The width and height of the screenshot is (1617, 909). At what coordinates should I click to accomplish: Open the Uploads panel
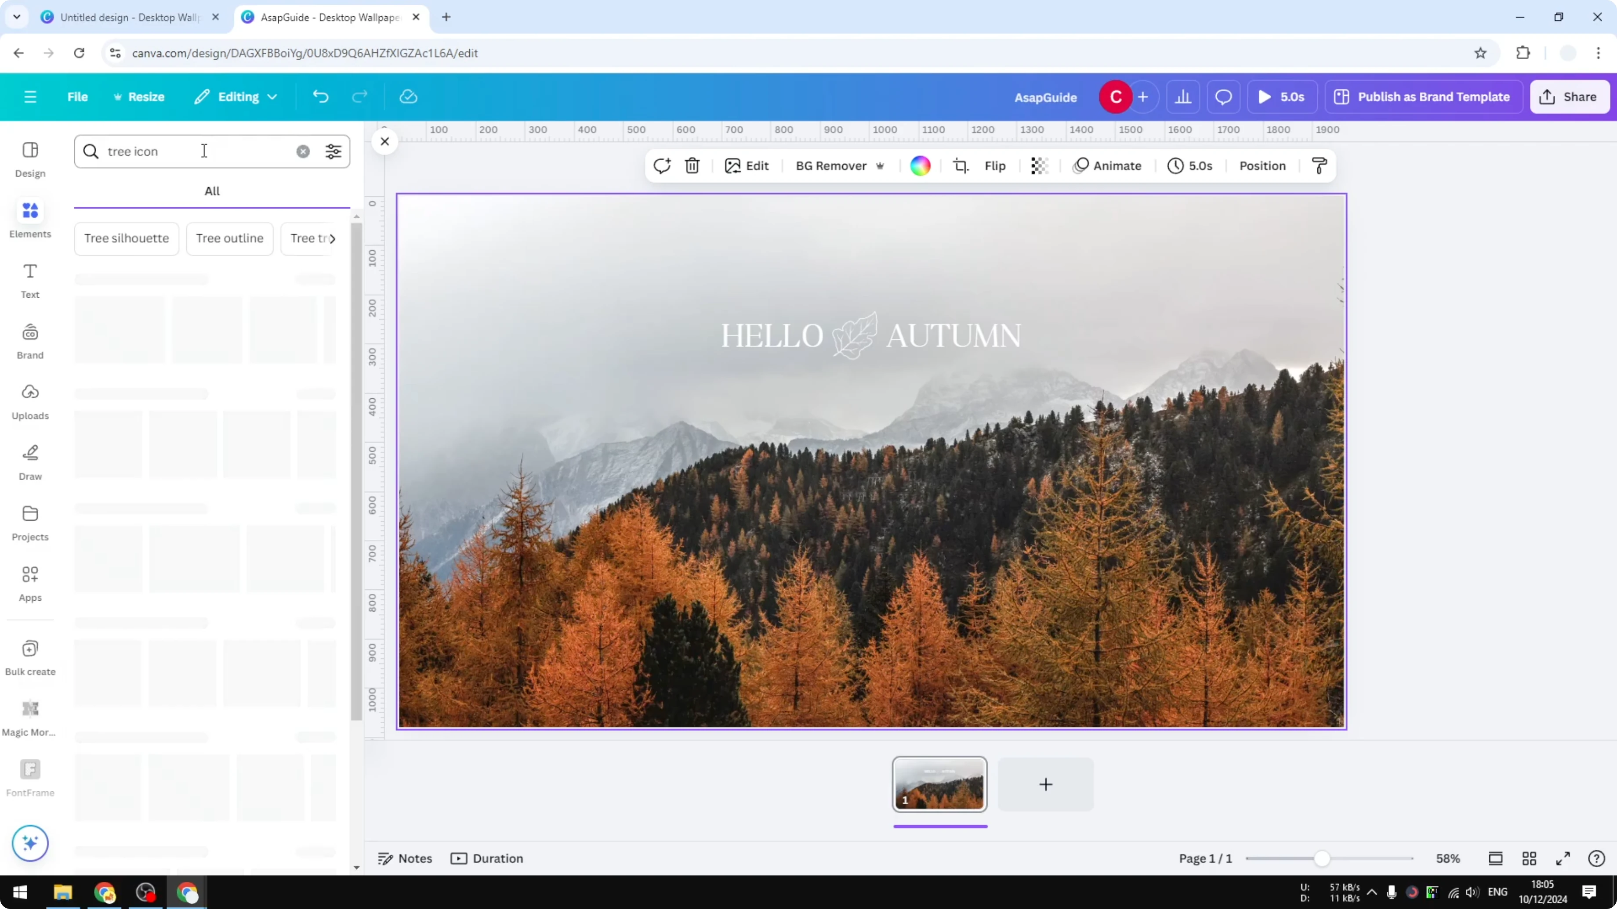point(29,401)
